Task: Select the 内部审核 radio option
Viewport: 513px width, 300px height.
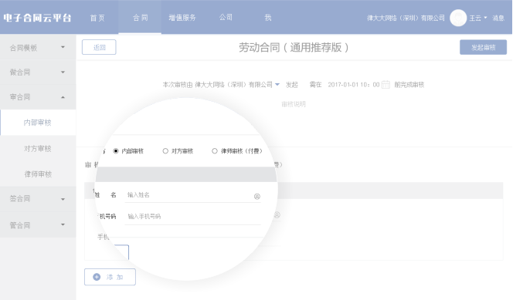Action: click(x=115, y=151)
